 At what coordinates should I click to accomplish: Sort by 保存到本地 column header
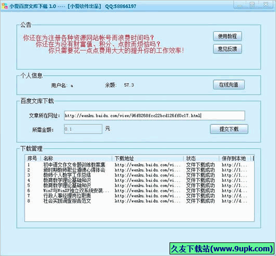tap(235, 158)
